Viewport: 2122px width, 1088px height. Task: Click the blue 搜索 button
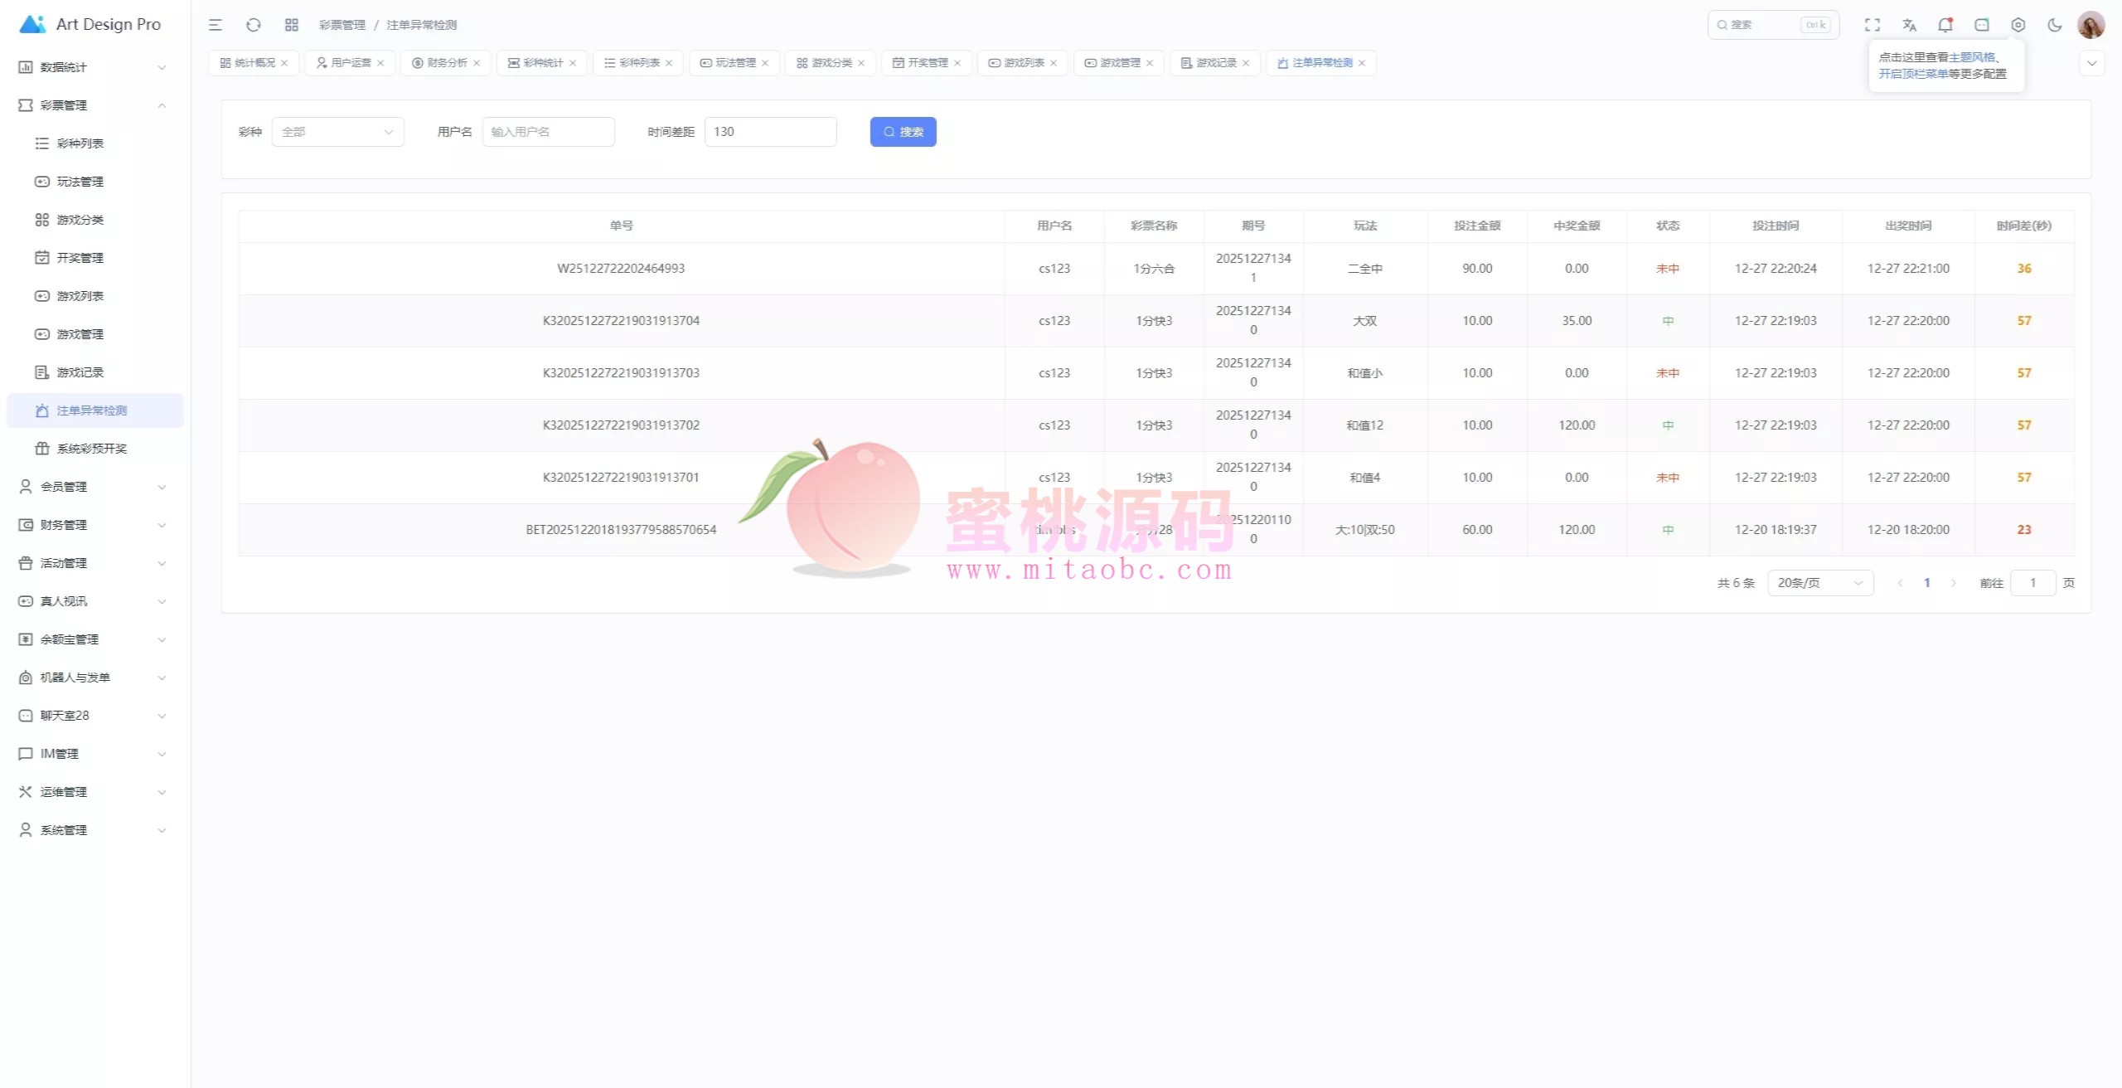click(903, 132)
